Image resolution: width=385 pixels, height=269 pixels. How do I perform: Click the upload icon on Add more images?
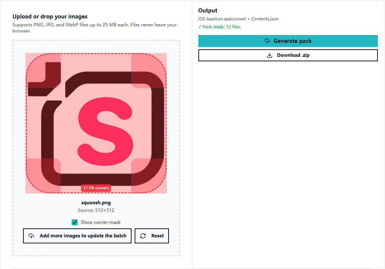tap(31, 236)
